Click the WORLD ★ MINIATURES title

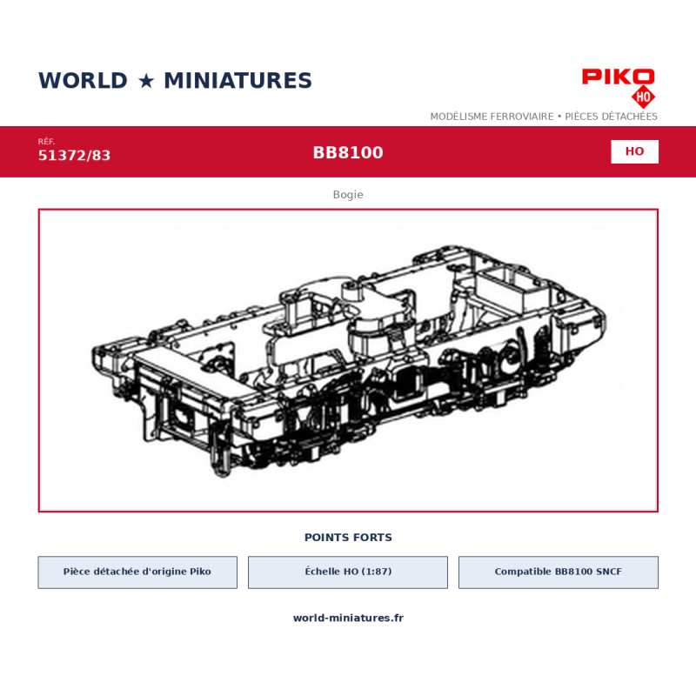point(175,81)
